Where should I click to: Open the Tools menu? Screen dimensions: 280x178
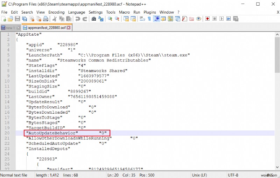111,12
